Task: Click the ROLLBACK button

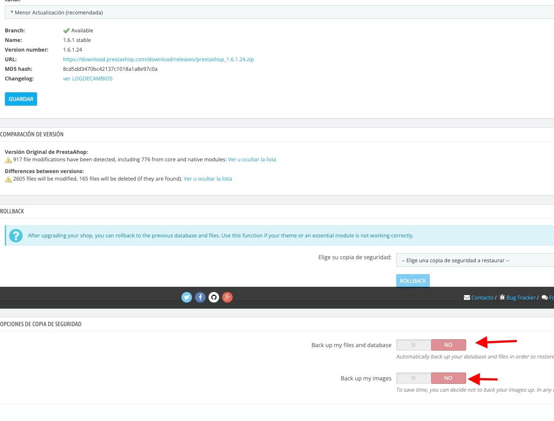Action: 413,281
